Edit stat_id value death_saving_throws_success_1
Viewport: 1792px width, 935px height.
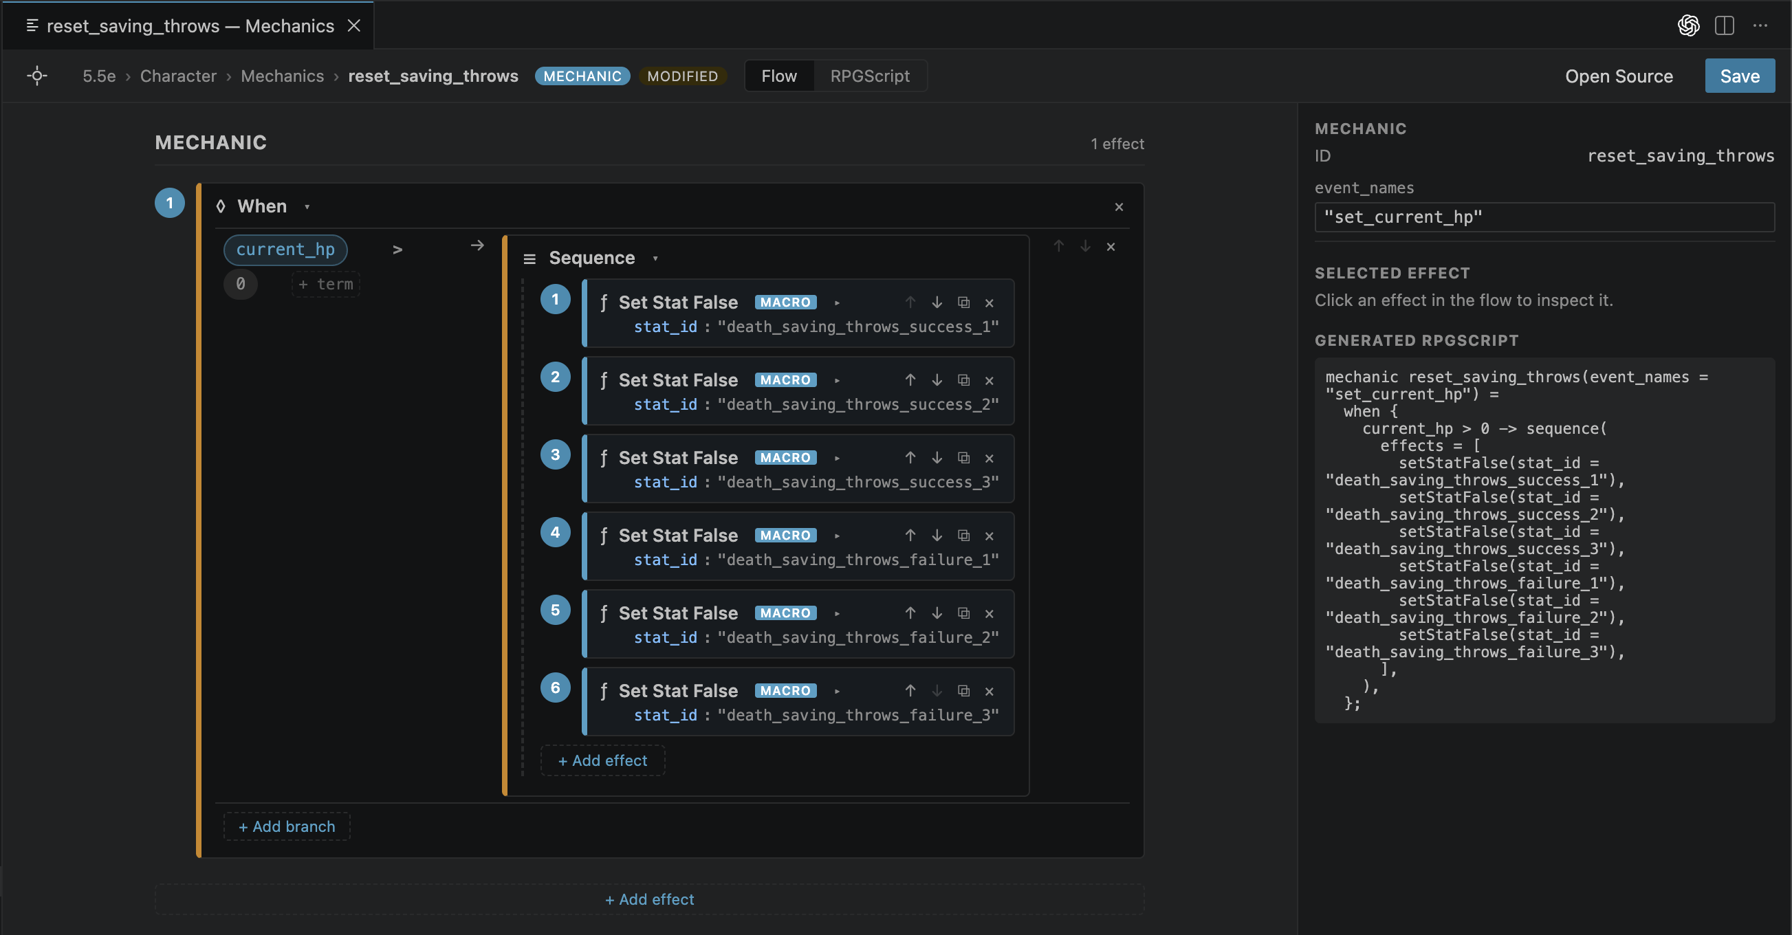857,327
